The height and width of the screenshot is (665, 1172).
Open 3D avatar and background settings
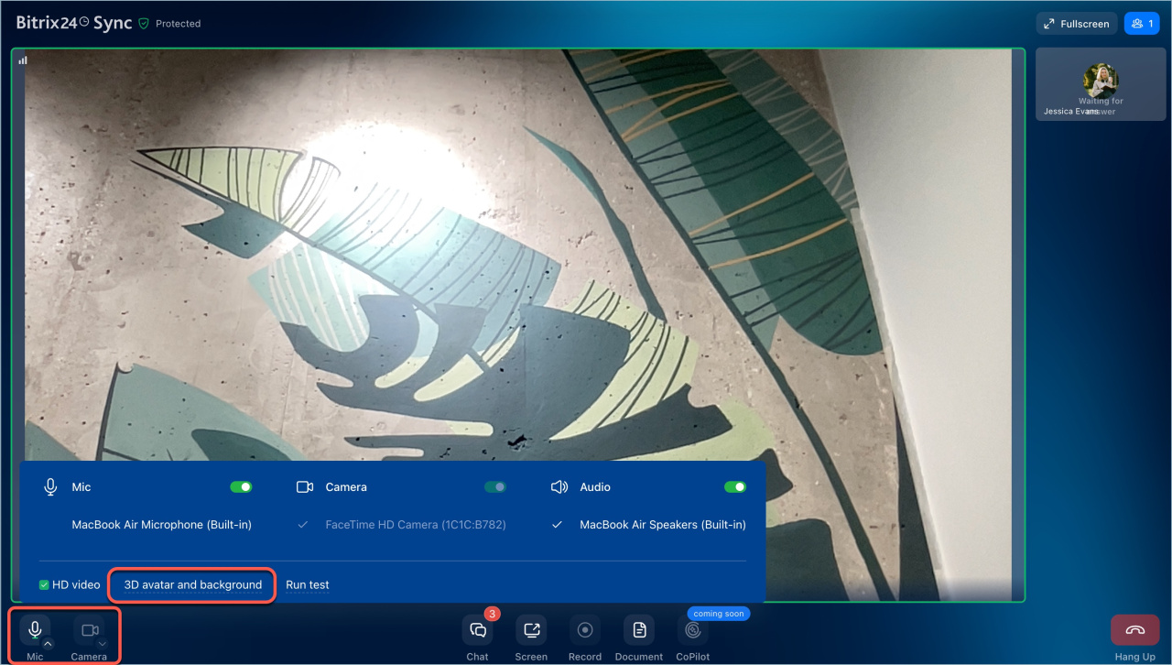pos(193,585)
